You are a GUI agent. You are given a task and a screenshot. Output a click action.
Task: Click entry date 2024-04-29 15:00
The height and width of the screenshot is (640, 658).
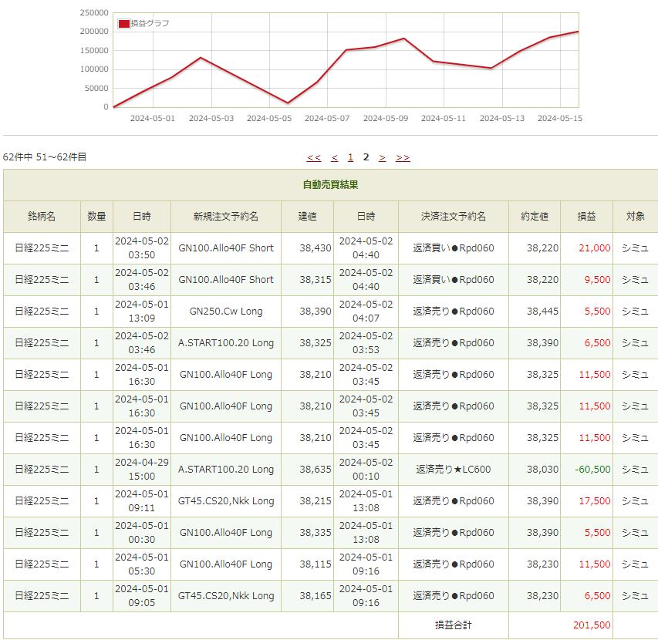tap(142, 470)
